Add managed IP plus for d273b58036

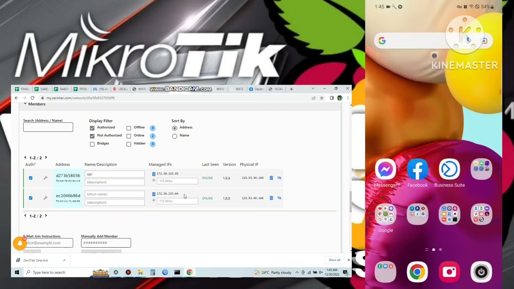[x=153, y=181]
